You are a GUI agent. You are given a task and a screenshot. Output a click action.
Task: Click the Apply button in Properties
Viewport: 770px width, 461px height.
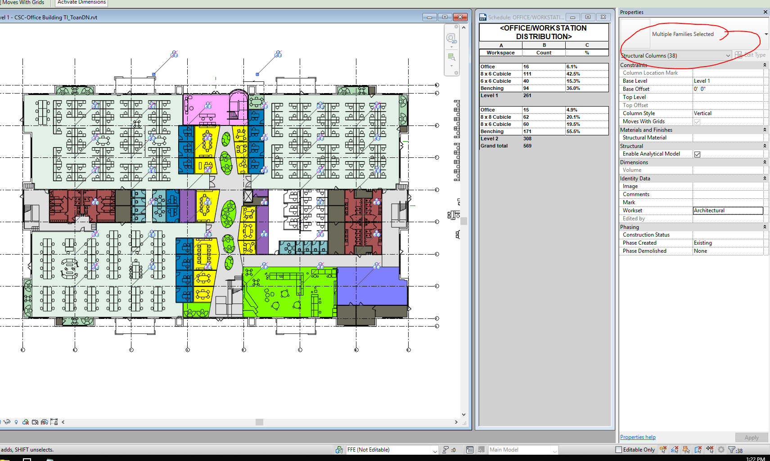pos(752,437)
